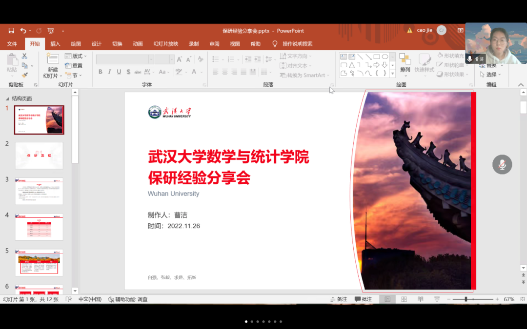Switch to the Slide Show (幻灯片放映) tab

(166, 44)
